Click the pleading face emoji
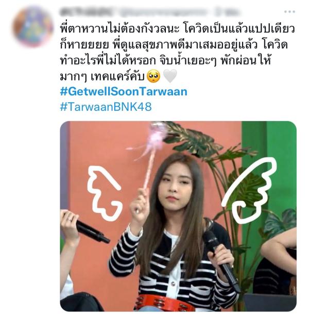The height and width of the screenshot is (314, 309). [x=153, y=76]
